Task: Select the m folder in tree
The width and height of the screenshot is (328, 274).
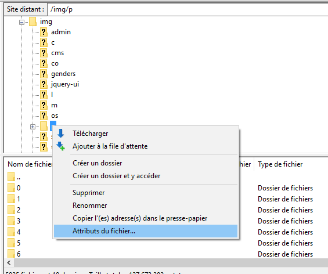Action: [x=54, y=105]
